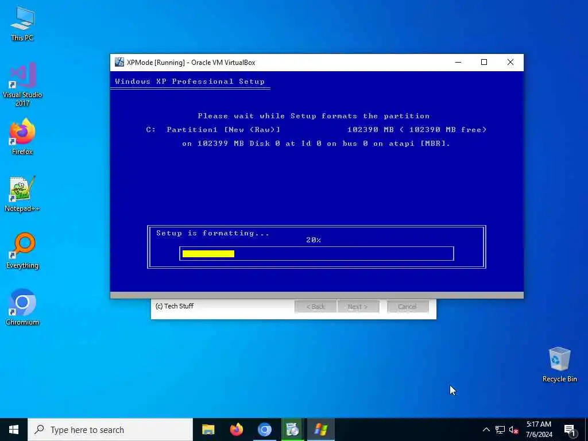Open This PC desktop icon
Viewport: 588px width, 441px height.
(22, 24)
